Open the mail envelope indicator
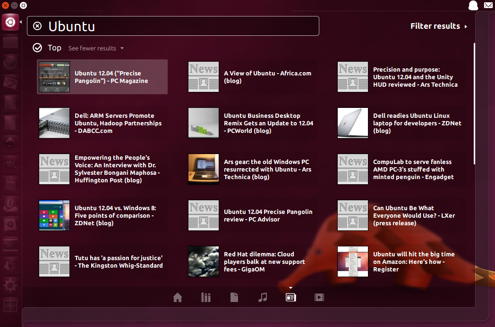Screen dimensions: 495x327 (488, 6)
